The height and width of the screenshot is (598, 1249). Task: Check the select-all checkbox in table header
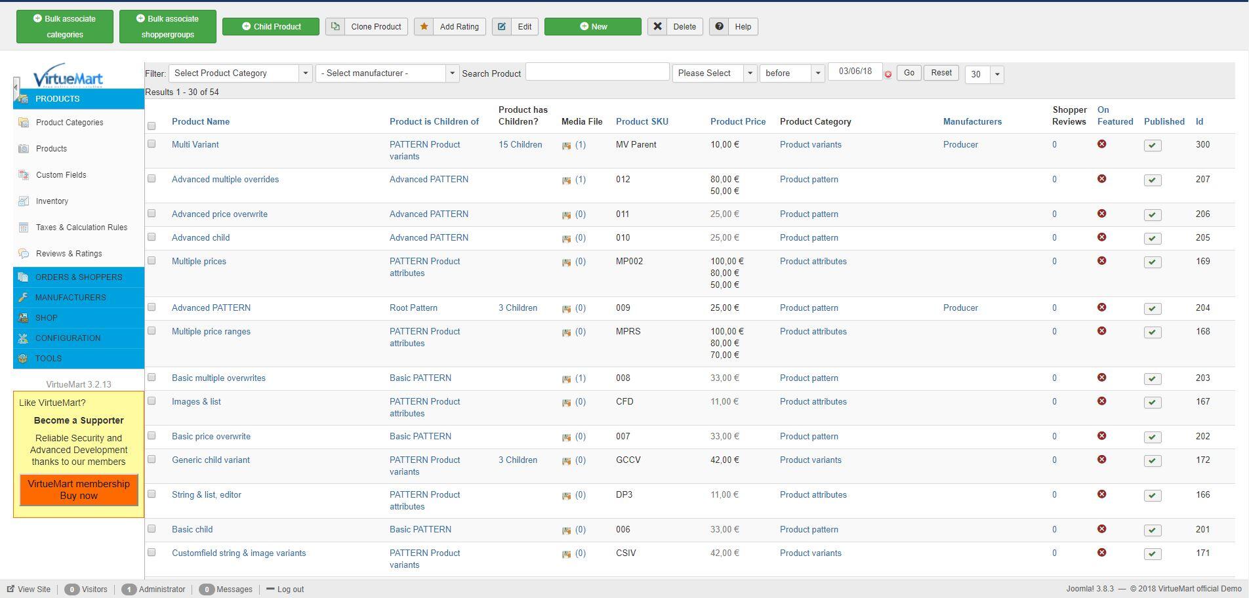[152, 126]
